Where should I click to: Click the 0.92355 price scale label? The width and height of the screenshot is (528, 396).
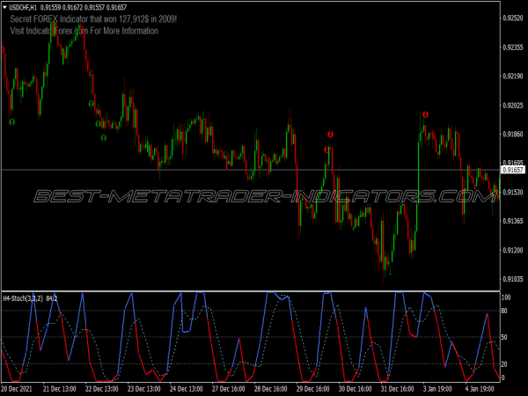point(513,48)
